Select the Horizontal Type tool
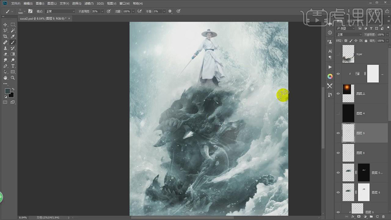Screen dimensions: 391x220 pyautogui.click(x=13, y=66)
